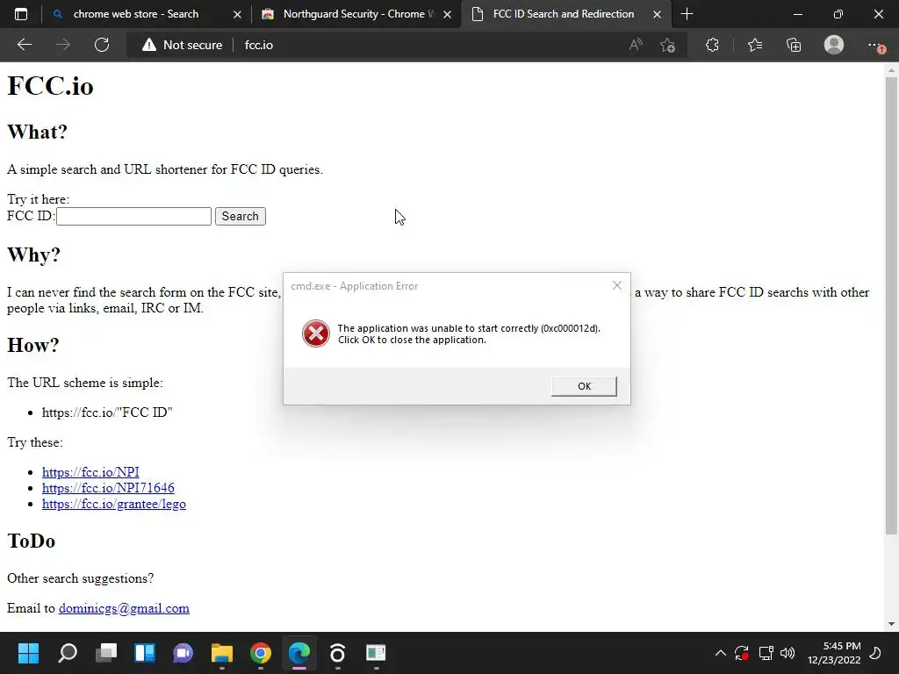The width and height of the screenshot is (899, 674).
Task: Click the FCC.io page heading
Action: tap(50, 86)
